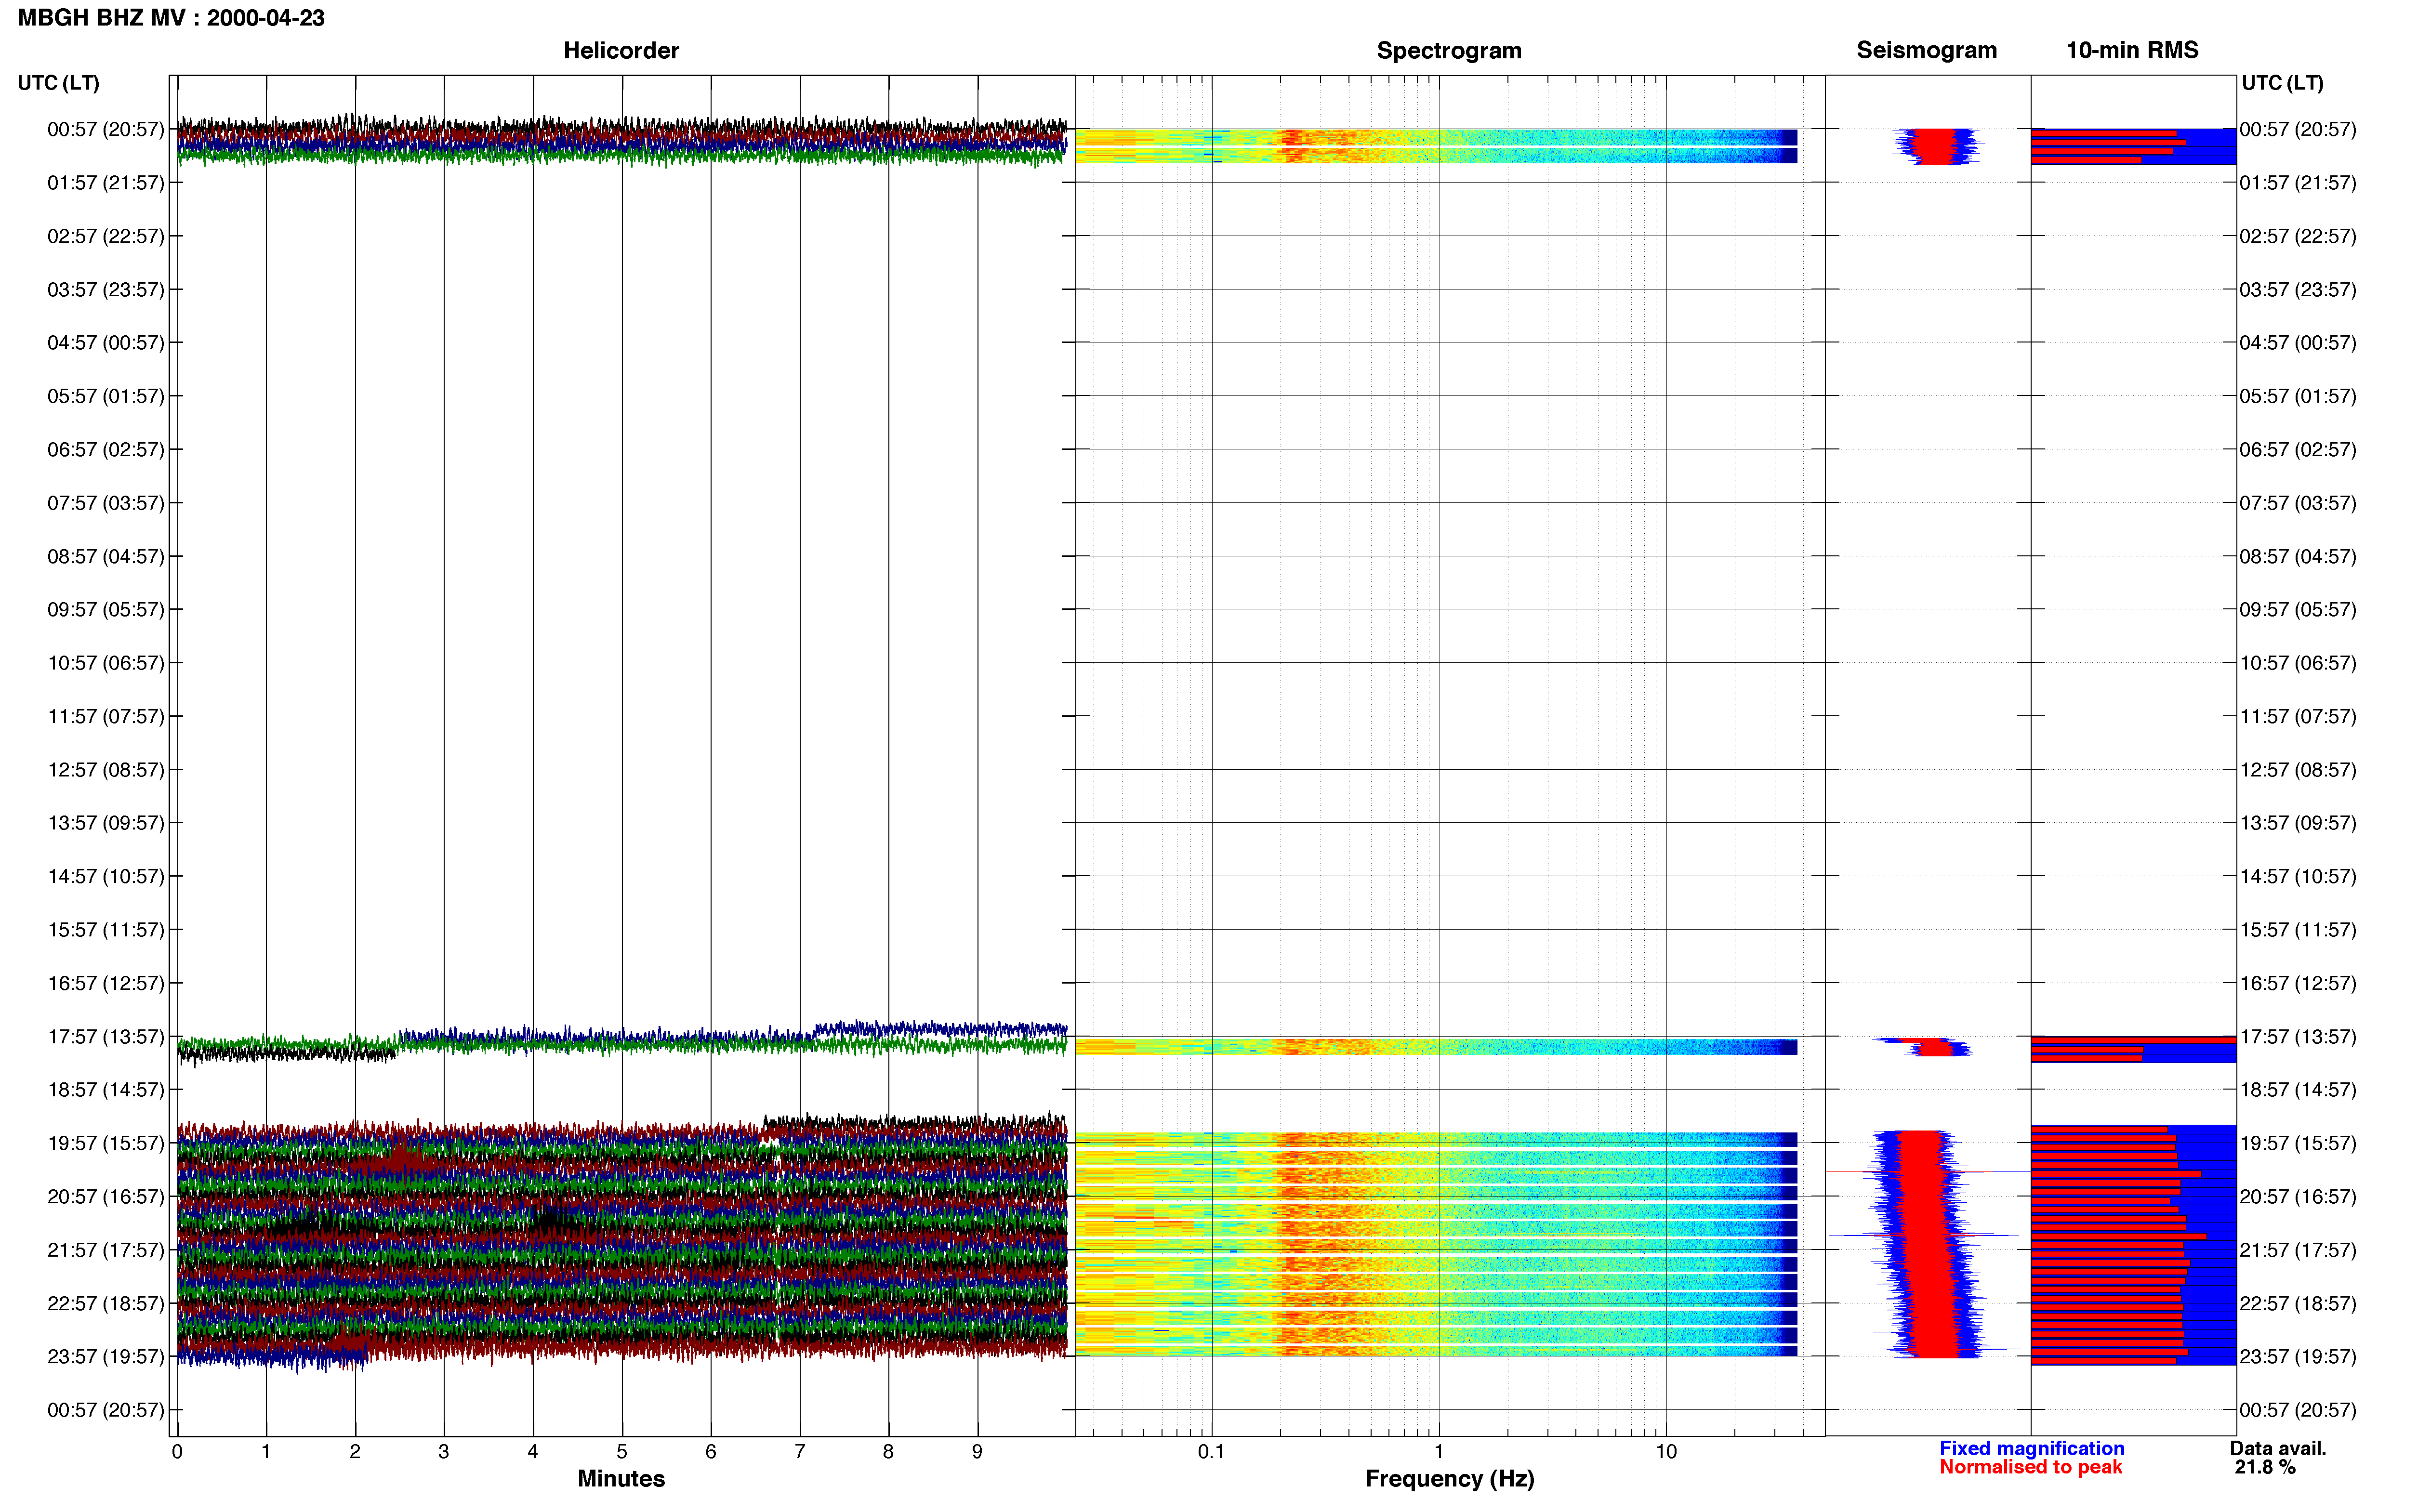
Task: Click left time label 21:57 (17:57)
Action: pos(106,1250)
